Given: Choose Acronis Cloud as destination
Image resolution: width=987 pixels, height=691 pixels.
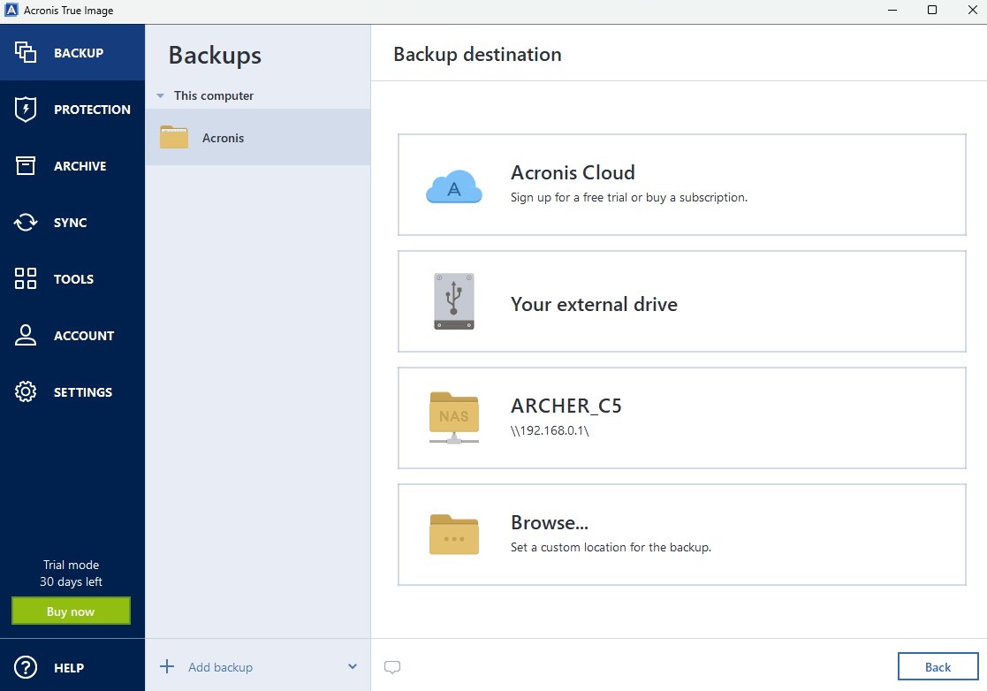Looking at the screenshot, I should point(681,185).
